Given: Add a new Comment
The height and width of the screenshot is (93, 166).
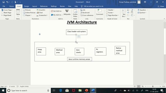Looking at the screenshot, I should pyautogui.click(x=100, y=12).
